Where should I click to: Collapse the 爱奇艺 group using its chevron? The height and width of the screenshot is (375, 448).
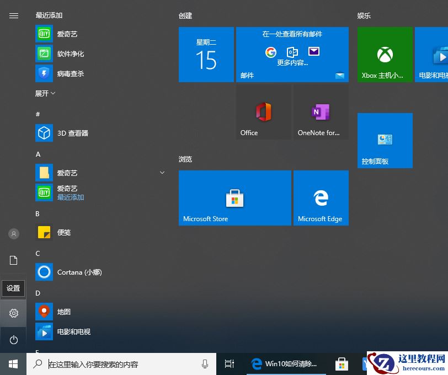click(162, 173)
